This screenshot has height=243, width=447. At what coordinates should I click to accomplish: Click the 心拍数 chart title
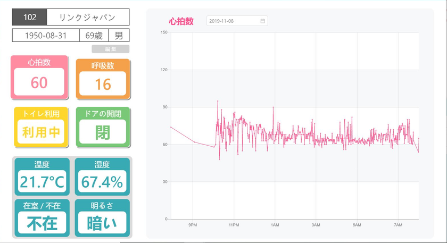pos(181,21)
